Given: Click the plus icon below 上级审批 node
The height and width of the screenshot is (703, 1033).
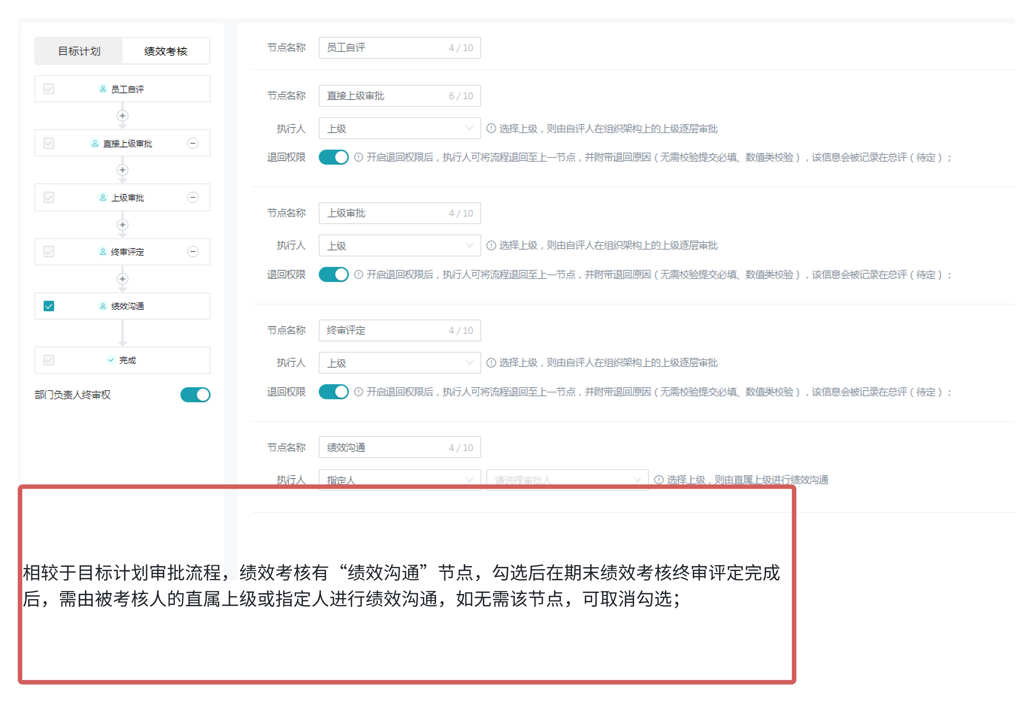Looking at the screenshot, I should pyautogui.click(x=123, y=224).
